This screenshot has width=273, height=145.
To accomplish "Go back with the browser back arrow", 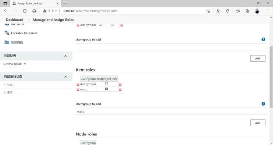I will pos(6,11).
